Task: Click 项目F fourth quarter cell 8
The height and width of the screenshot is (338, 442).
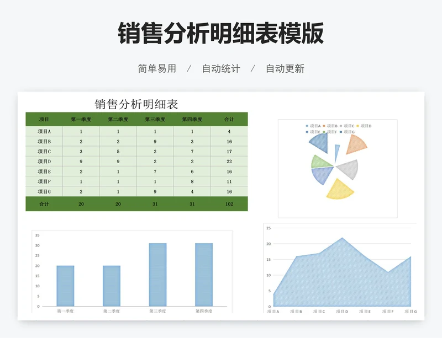Action: [x=192, y=181]
